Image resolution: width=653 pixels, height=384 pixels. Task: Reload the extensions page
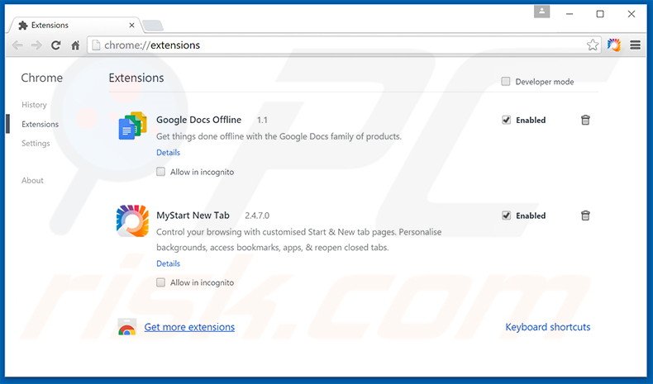(56, 45)
